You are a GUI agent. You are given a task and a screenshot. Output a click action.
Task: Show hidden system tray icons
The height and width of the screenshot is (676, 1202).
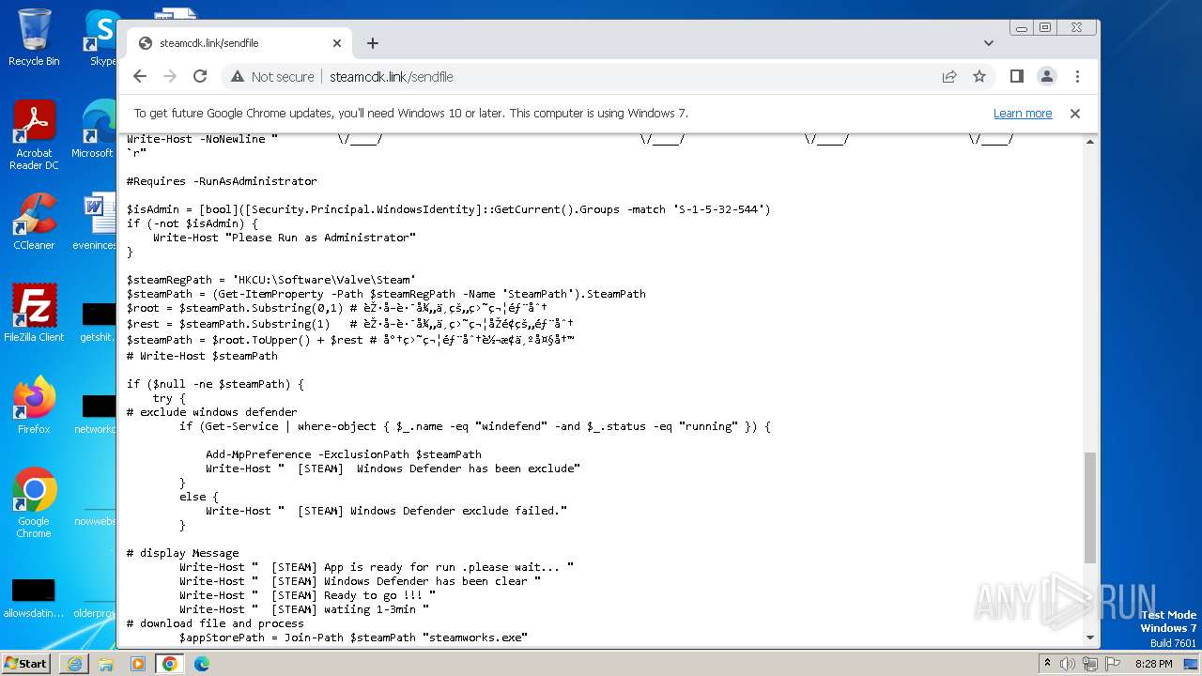pos(1047,664)
